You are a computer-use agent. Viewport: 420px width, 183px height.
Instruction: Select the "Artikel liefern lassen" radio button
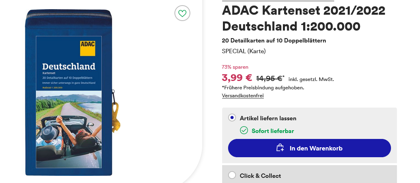tap(232, 118)
